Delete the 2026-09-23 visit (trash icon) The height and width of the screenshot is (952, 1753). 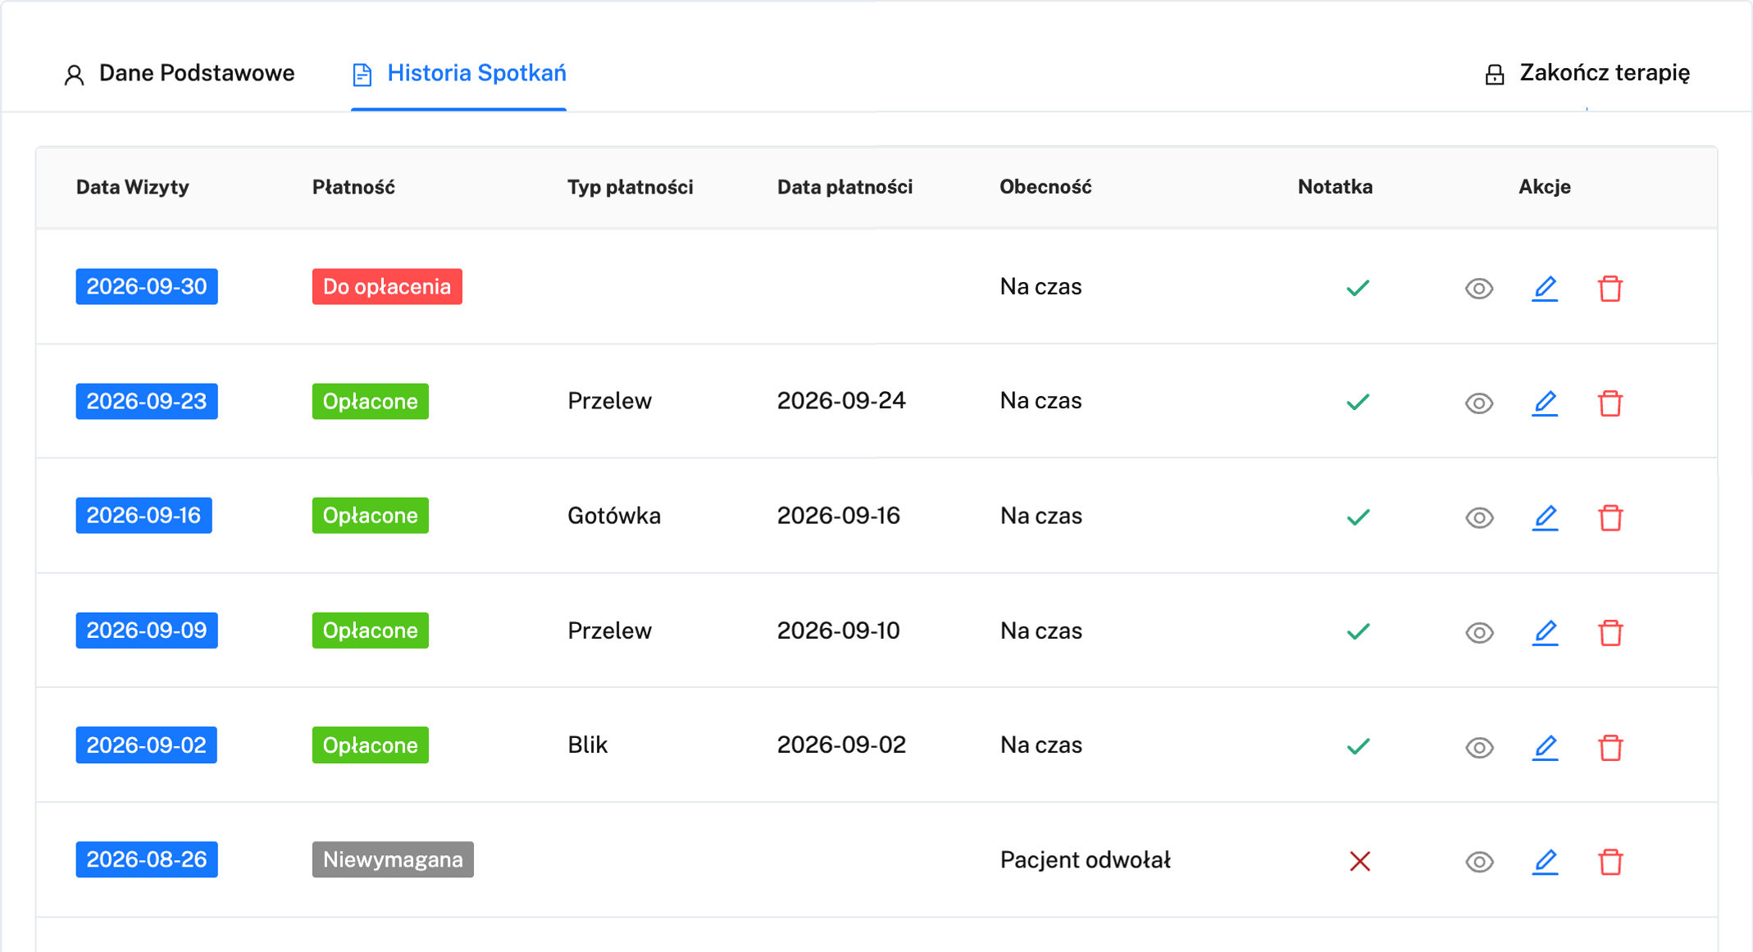(1610, 403)
